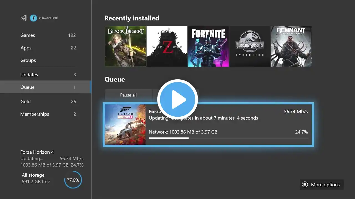Click the controller icon beside the avatar
This screenshot has width=355, height=199.
coord(24,18)
